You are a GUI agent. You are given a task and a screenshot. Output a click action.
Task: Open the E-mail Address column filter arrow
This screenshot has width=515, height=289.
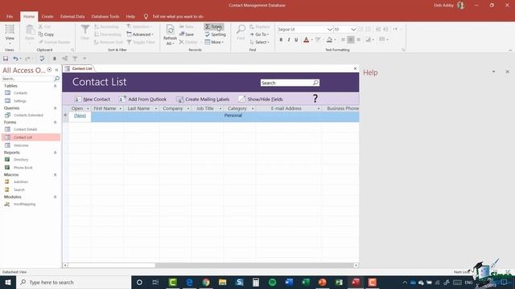[x=319, y=108]
